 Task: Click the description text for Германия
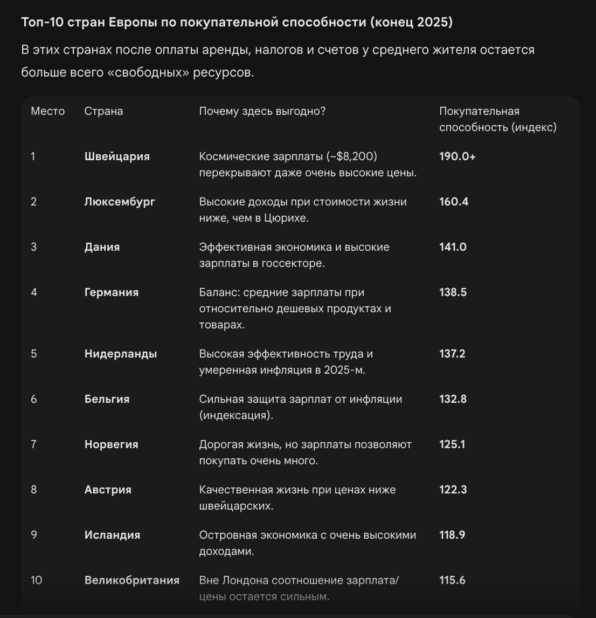[295, 308]
